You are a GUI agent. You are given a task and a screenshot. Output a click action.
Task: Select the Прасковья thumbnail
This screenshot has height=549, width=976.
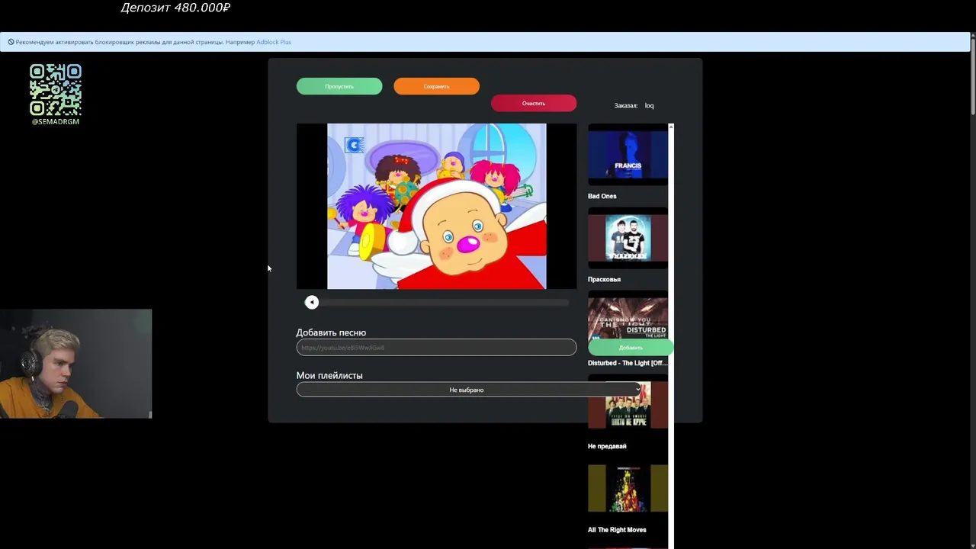click(x=628, y=238)
